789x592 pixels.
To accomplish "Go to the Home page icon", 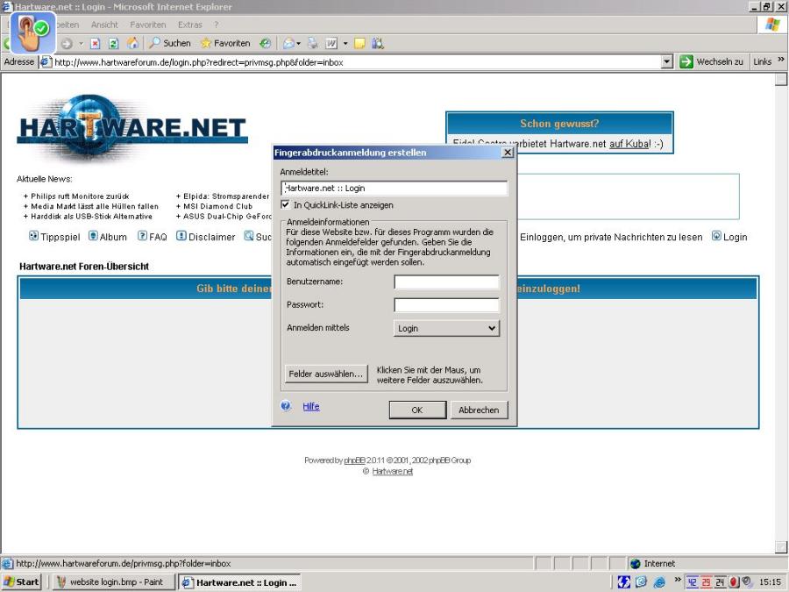I will point(132,43).
